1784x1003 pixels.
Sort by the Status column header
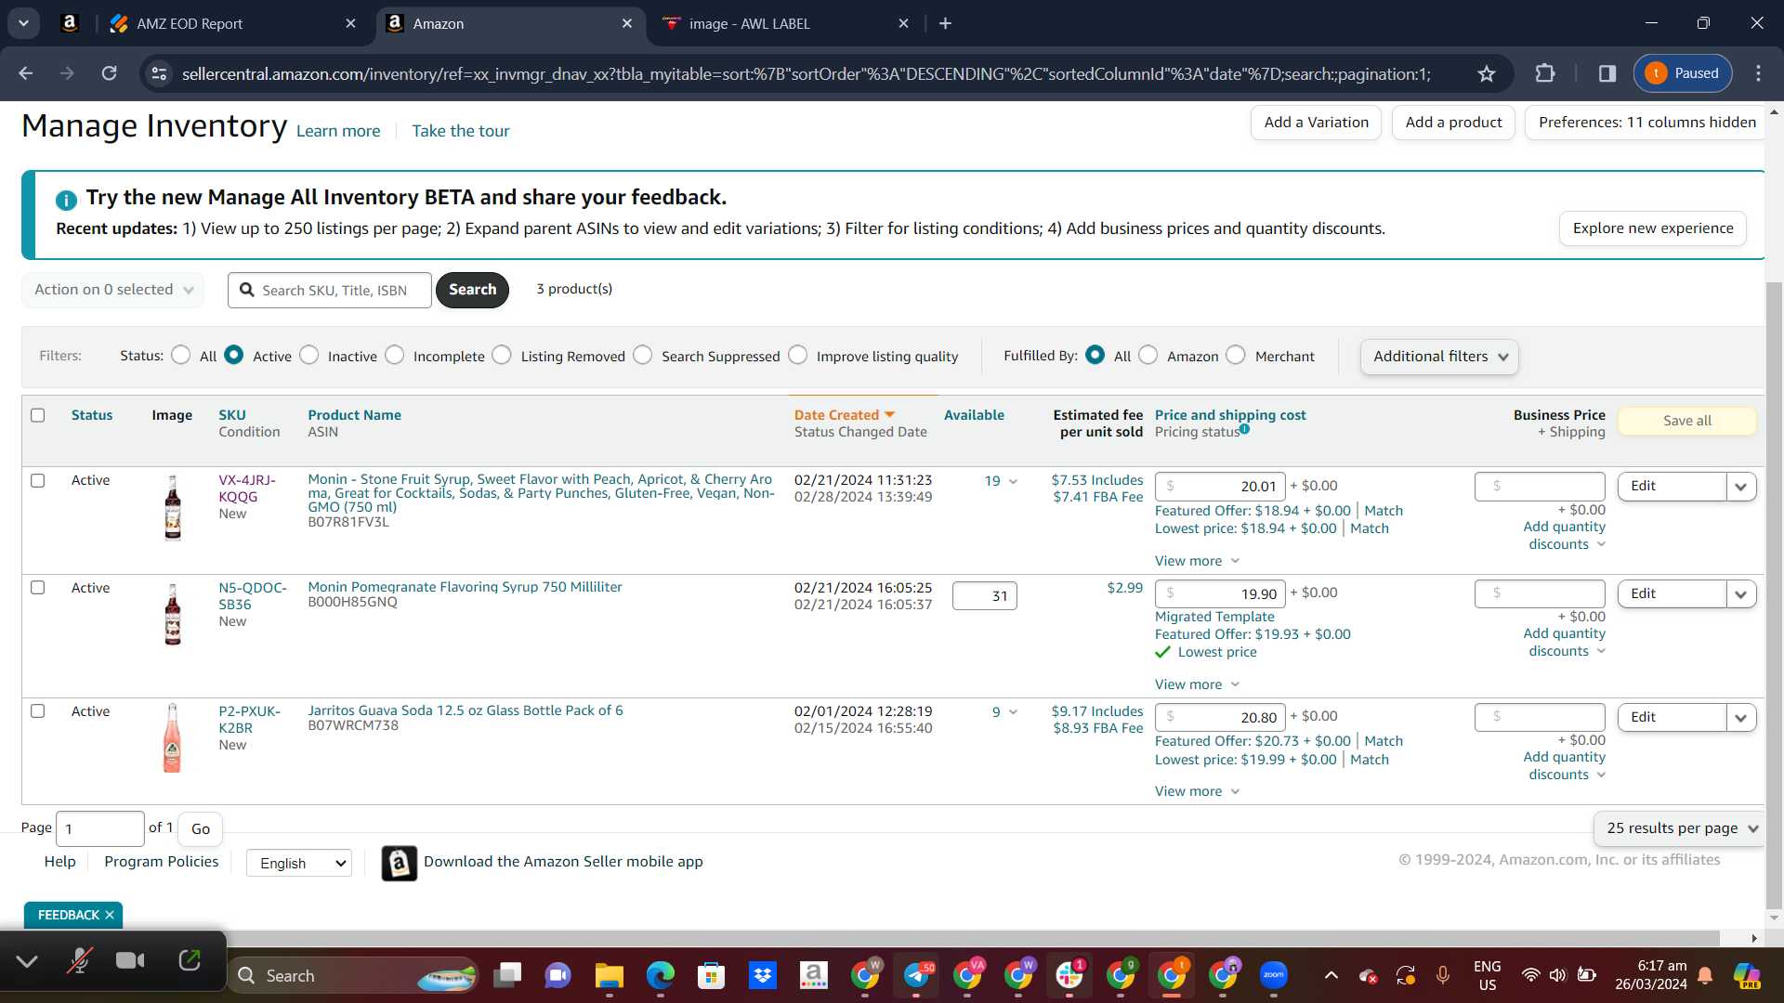click(x=92, y=415)
